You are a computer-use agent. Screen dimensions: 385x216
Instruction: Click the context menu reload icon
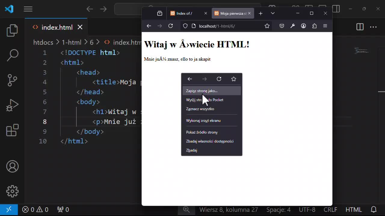click(219, 79)
